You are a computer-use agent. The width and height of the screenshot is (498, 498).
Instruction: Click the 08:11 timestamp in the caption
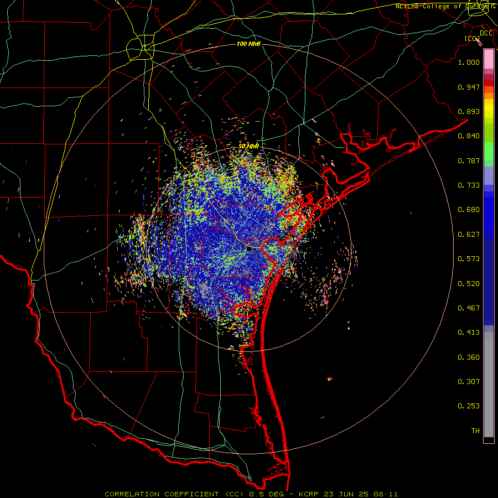click(385, 494)
